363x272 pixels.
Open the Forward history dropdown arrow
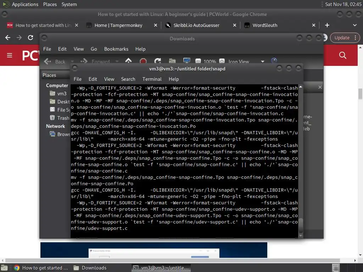tap(117, 62)
